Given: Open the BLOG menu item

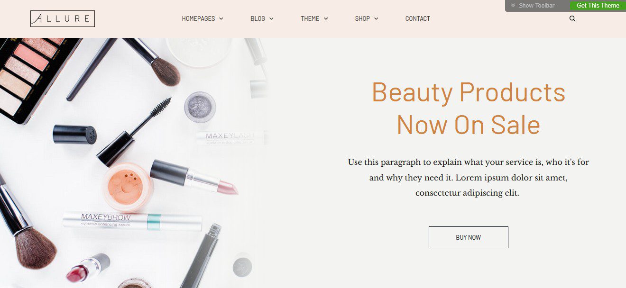Looking at the screenshot, I should pos(258,19).
